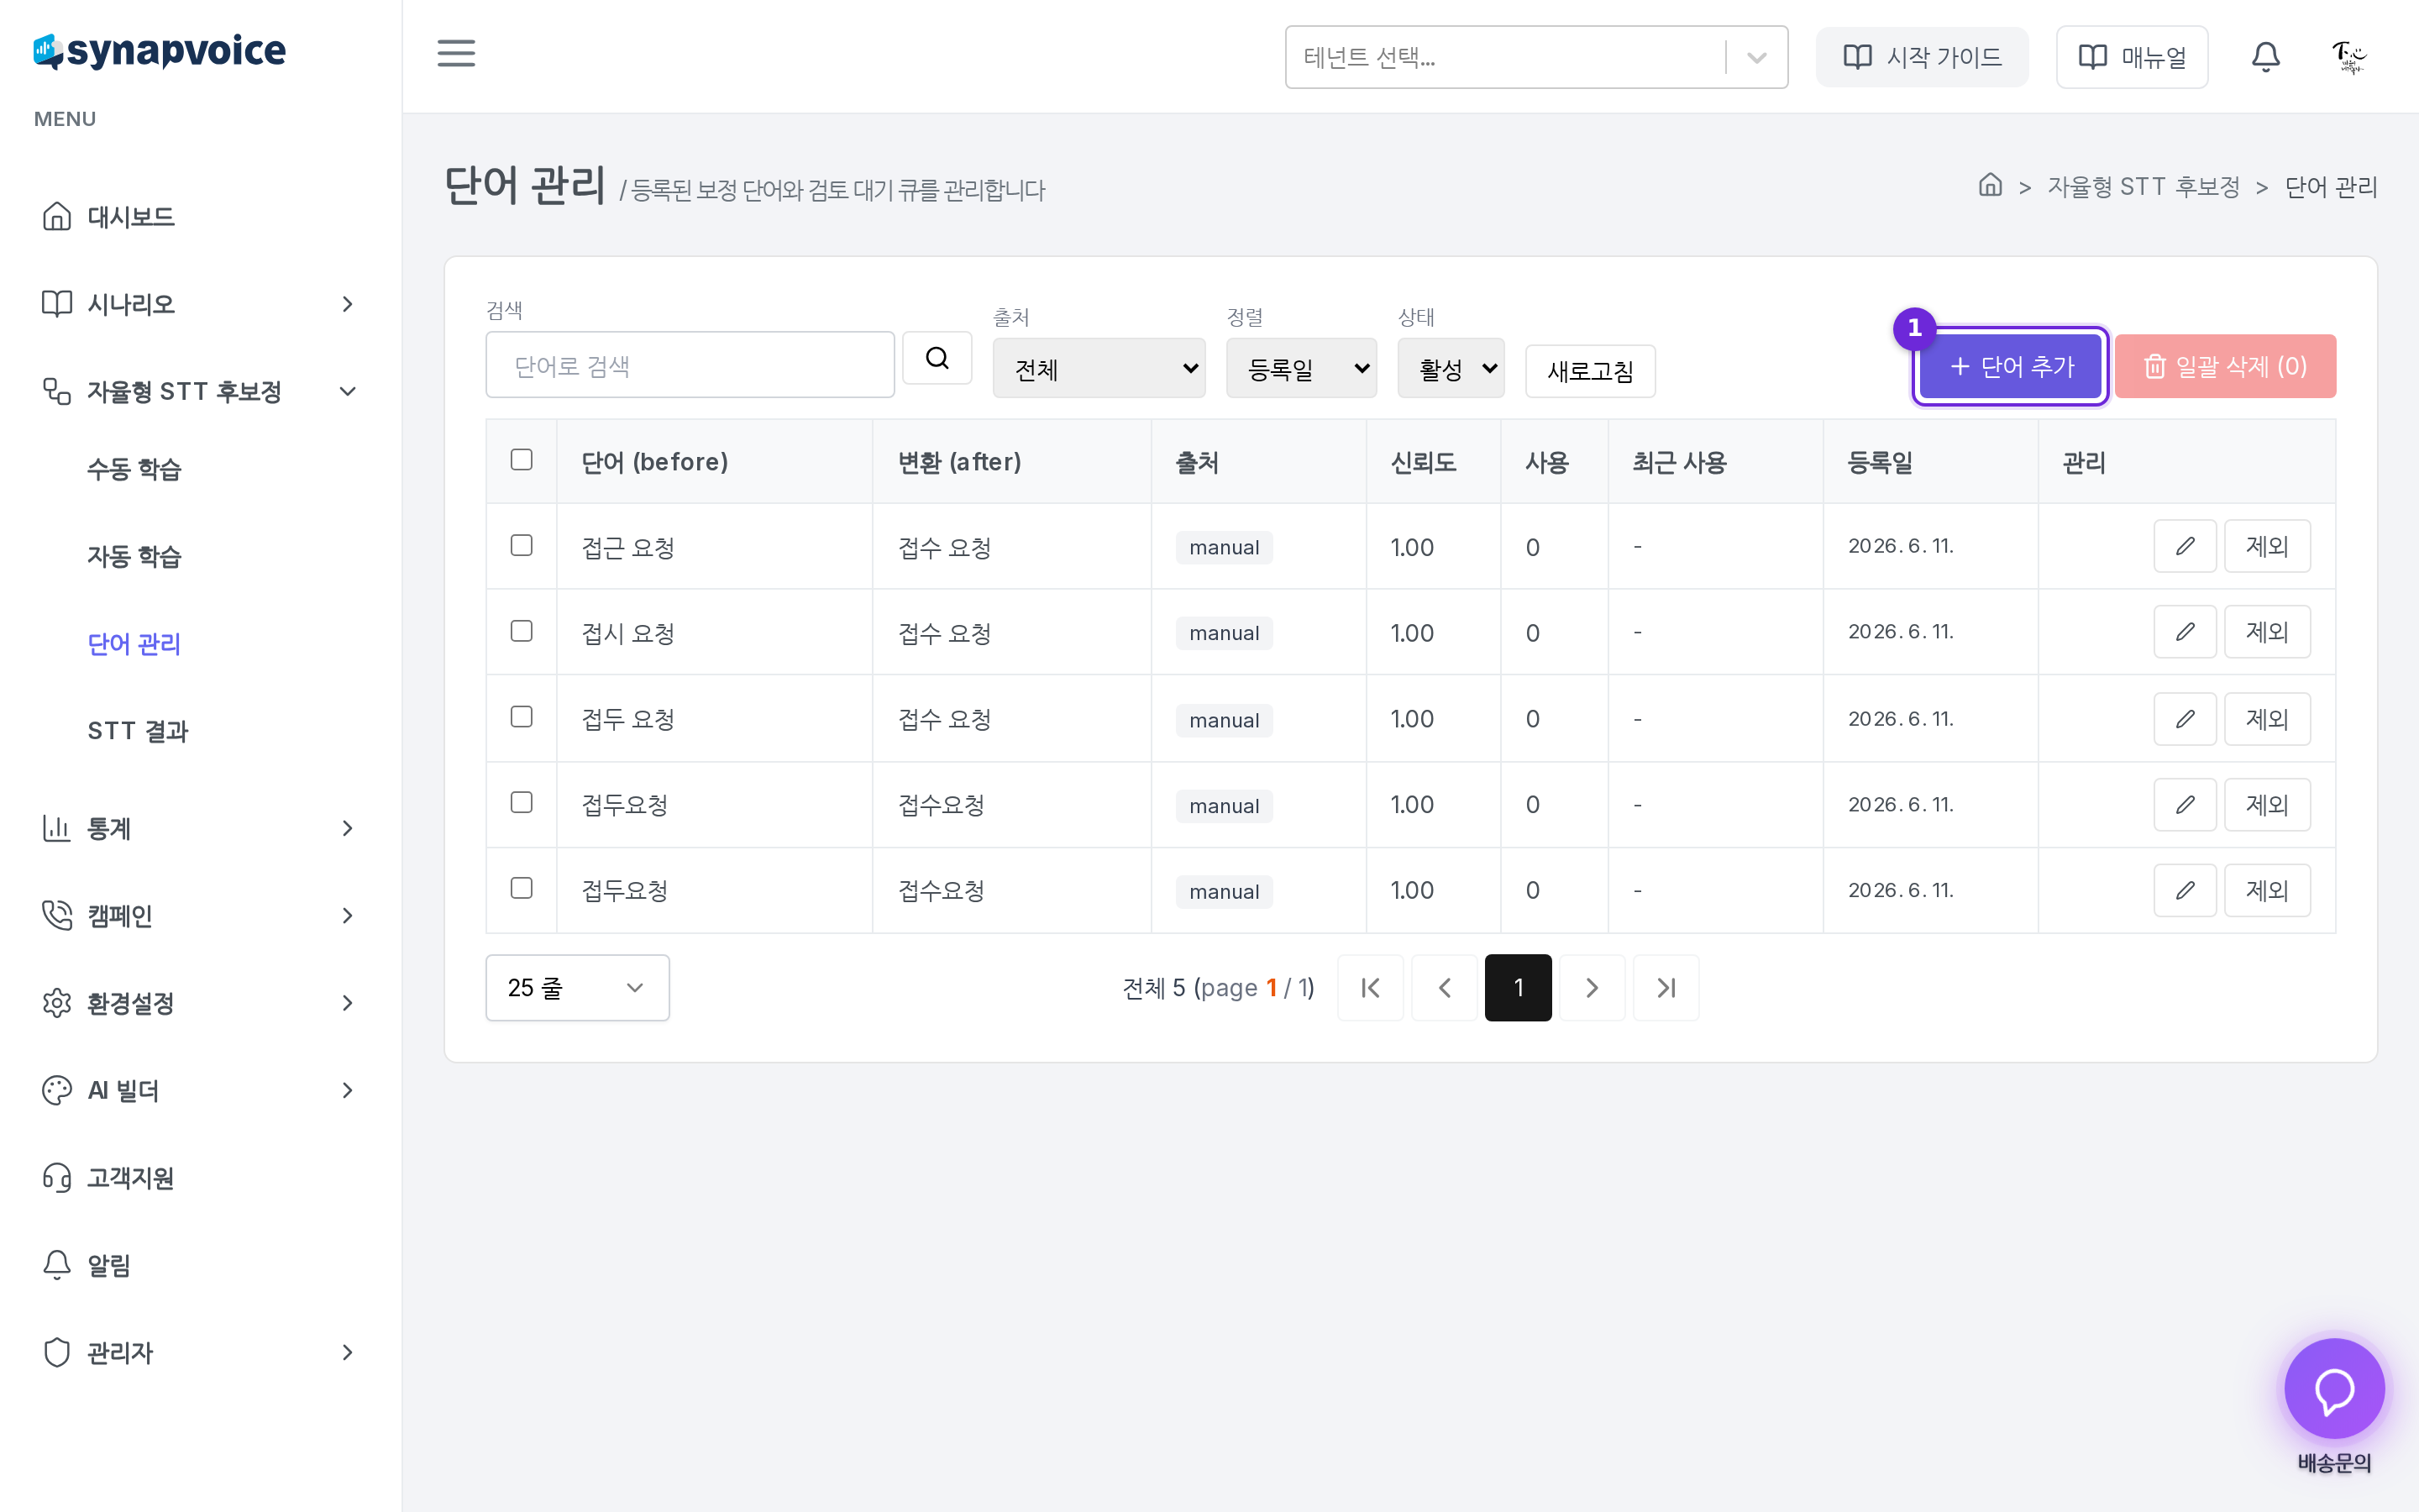Viewport: 2419px width, 1512px height.
Task: Click 자율형 STT 후보정 breadcrumb link
Action: [2144, 187]
